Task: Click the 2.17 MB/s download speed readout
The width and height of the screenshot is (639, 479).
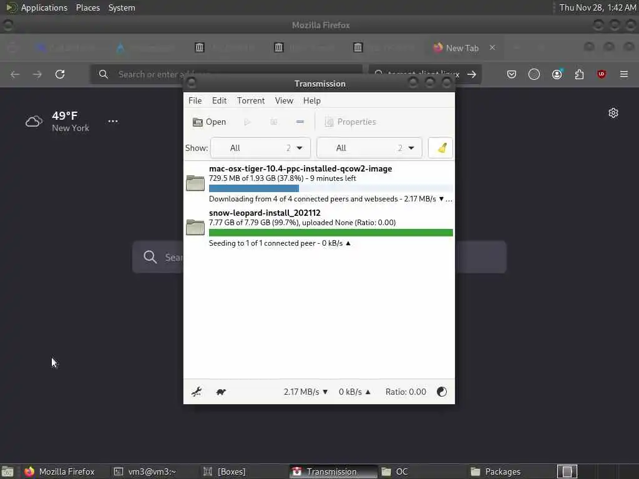Action: (x=306, y=392)
